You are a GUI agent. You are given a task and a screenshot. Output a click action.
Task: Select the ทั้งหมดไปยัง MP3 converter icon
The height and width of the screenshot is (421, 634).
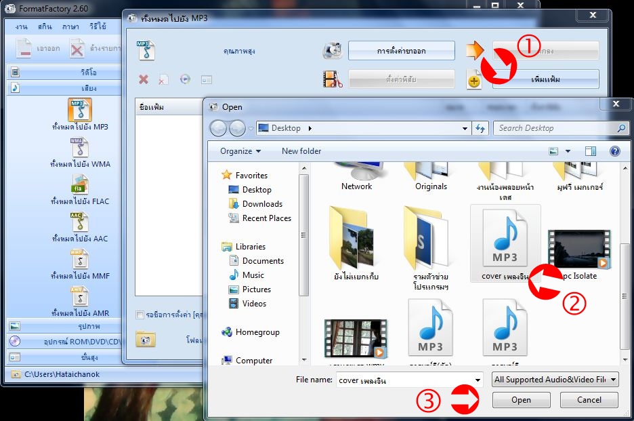point(79,109)
